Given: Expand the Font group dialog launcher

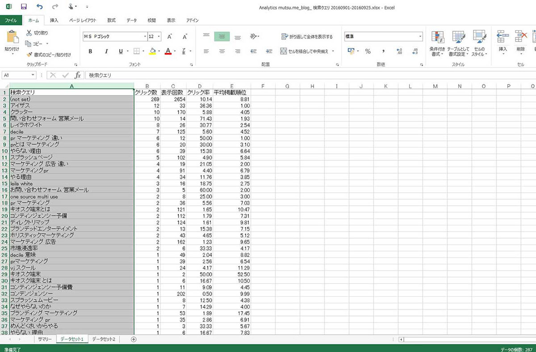Looking at the screenshot, I should pos(191,65).
